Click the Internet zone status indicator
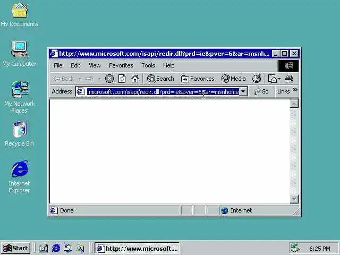 236,210
